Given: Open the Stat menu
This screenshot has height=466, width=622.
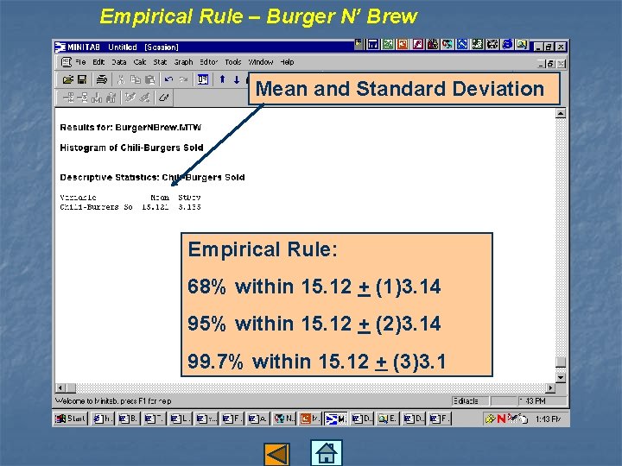Looking at the screenshot, I should [x=161, y=62].
